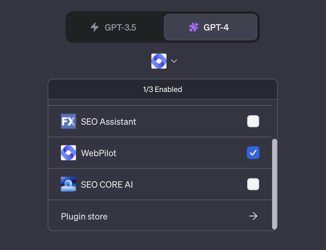Click the WebPilot logo in the plugin list
The image size is (326, 250).
coord(68,153)
